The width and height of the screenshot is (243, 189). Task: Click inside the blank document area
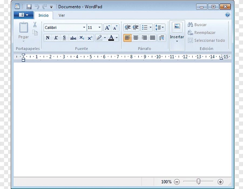pos(122,119)
